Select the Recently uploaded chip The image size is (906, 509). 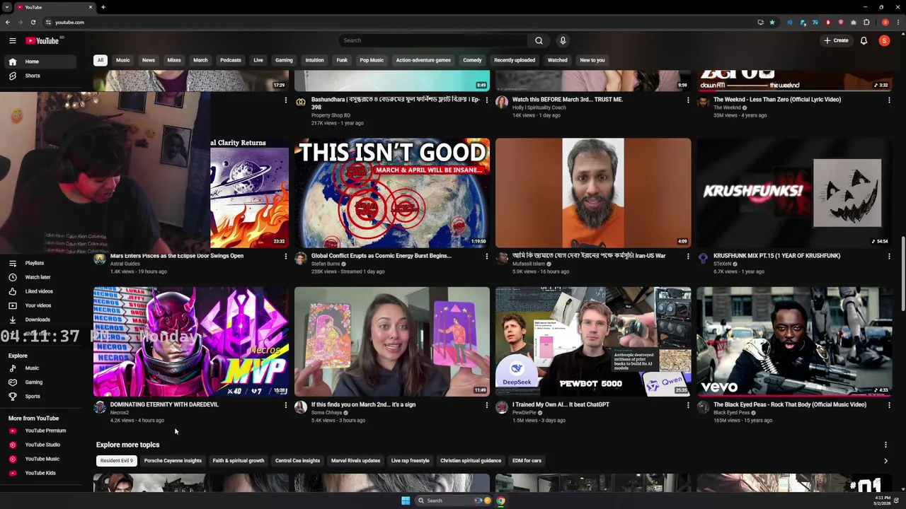[x=515, y=60]
